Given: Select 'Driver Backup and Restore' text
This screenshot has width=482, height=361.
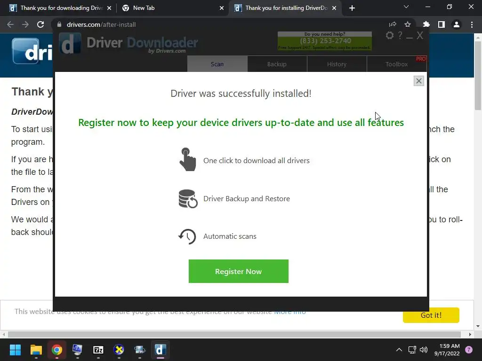Looking at the screenshot, I should (247, 199).
